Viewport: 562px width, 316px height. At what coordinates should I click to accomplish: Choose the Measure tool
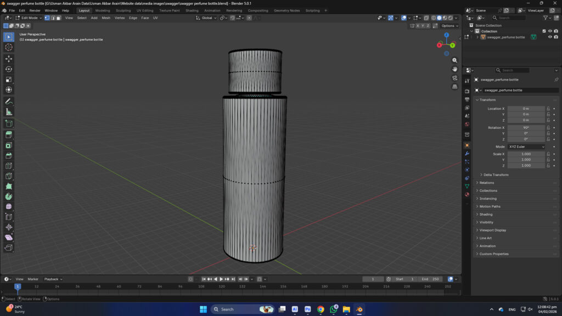pyautogui.click(x=9, y=112)
